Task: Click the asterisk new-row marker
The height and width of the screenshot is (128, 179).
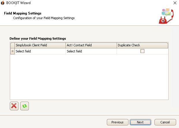Action: (12, 51)
